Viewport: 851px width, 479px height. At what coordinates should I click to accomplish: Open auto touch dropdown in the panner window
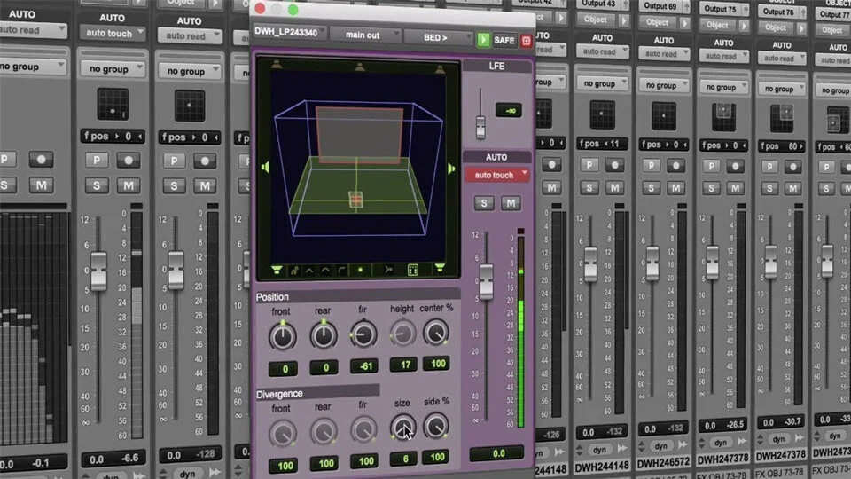pos(496,175)
